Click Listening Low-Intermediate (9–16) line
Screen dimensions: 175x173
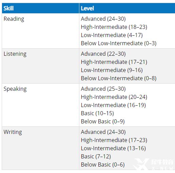(112, 70)
